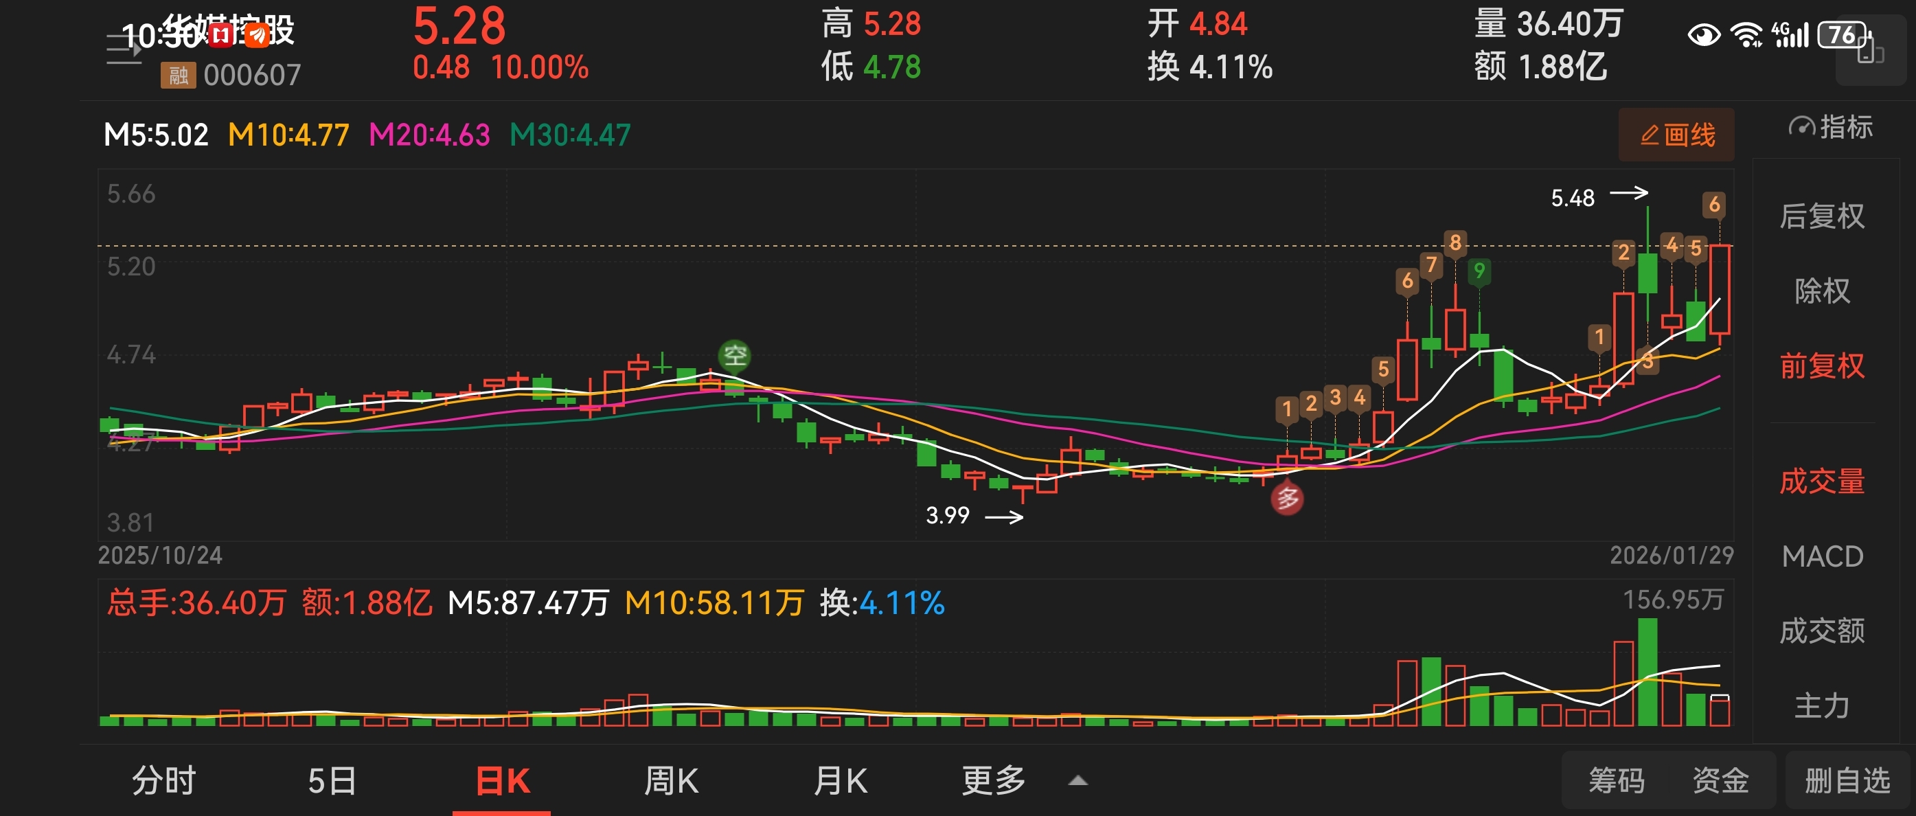Switch to the 分时 intraday tab
This screenshot has height=816, width=1916.
pos(163,781)
